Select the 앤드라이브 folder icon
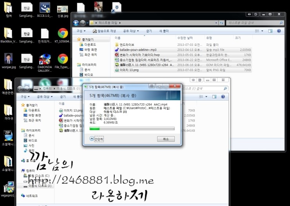Screen dimensions: 290x206 coord(116,45)
